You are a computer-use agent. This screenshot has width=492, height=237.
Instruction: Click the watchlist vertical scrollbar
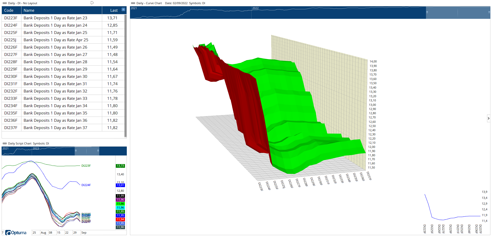click(x=125, y=76)
